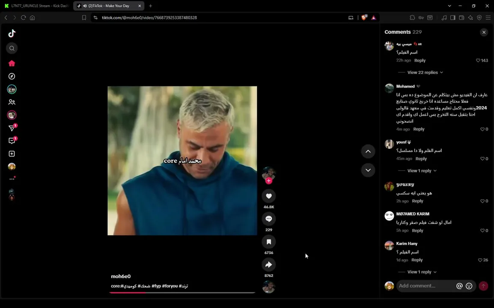Like the video with heart icon
Screen dimensions: 494x308
point(269,196)
